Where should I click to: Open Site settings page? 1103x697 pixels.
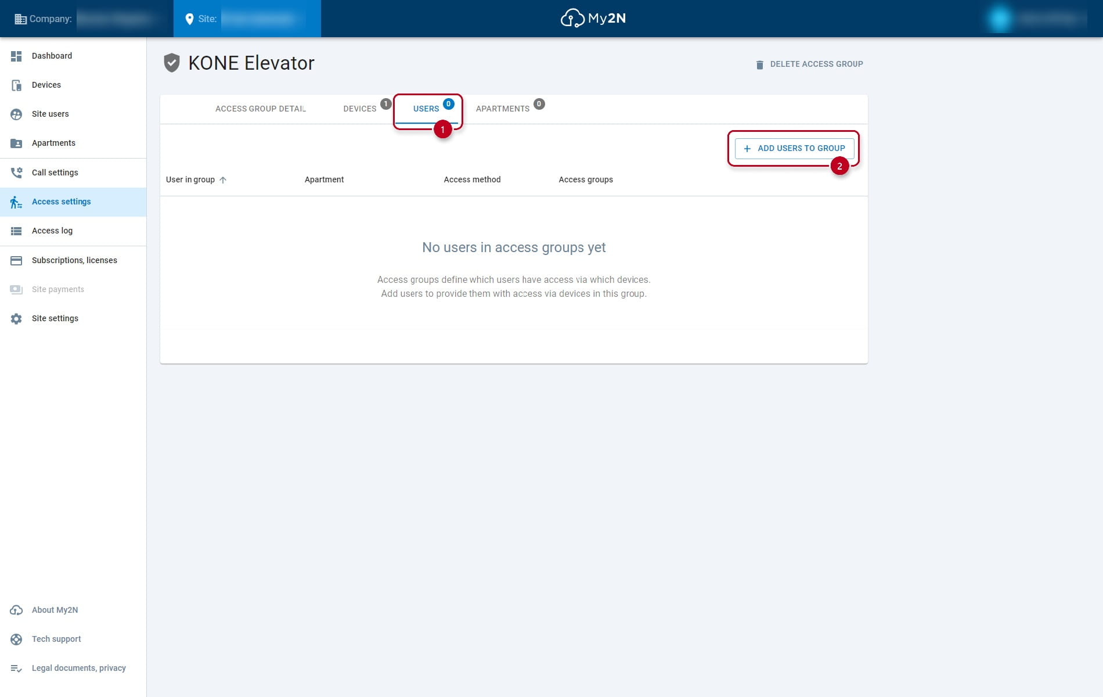pos(73,318)
